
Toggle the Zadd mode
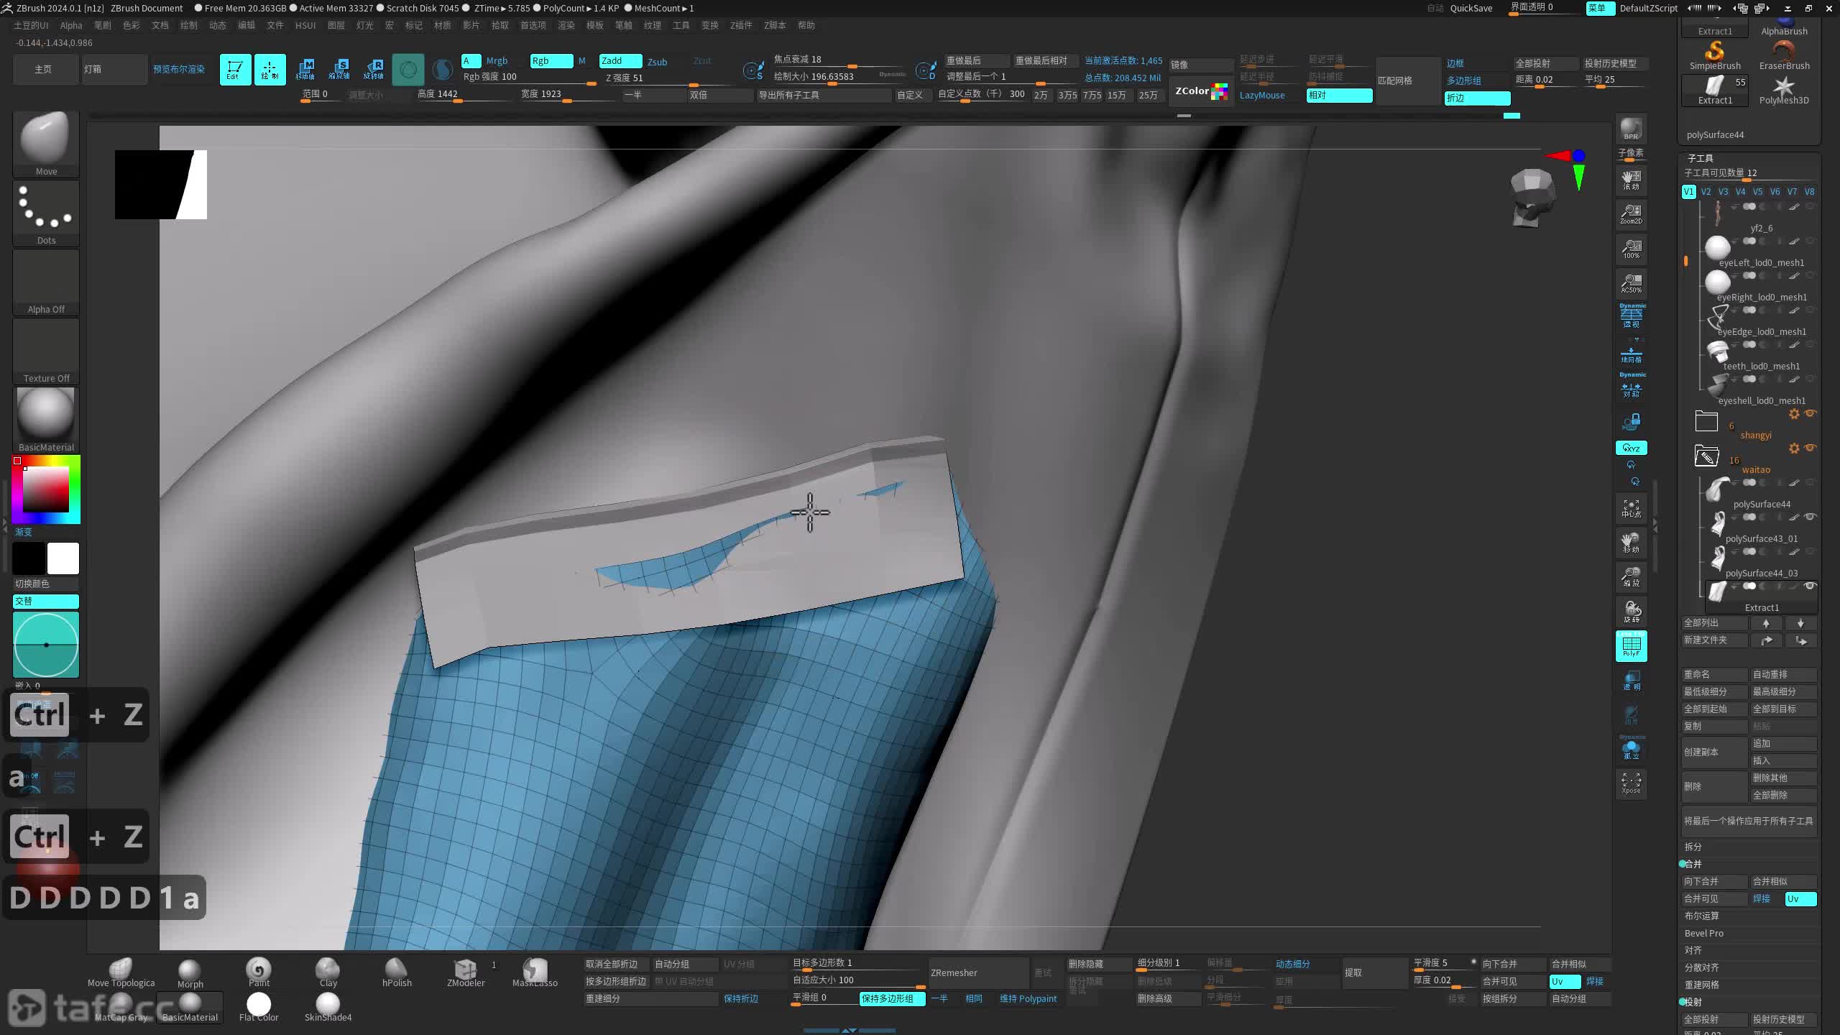[x=620, y=61]
